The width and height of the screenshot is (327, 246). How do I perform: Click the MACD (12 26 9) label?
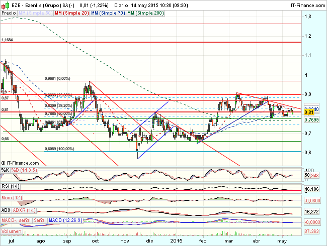tap(65, 220)
